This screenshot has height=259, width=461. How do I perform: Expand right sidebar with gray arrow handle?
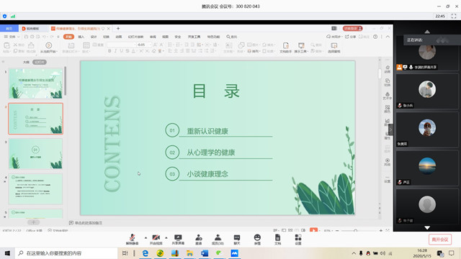coord(390,129)
